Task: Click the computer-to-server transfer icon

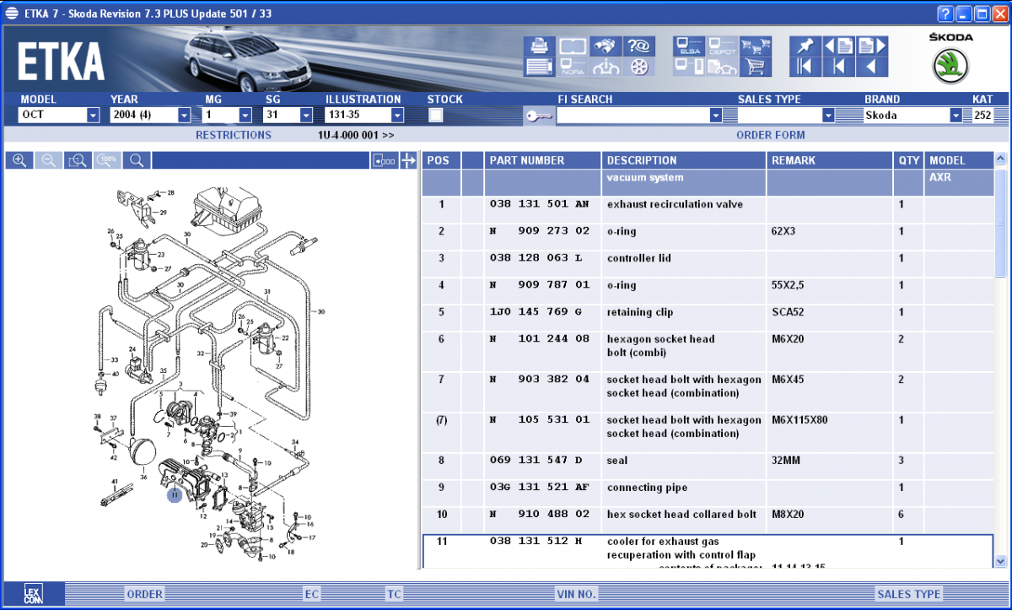Action: [689, 67]
